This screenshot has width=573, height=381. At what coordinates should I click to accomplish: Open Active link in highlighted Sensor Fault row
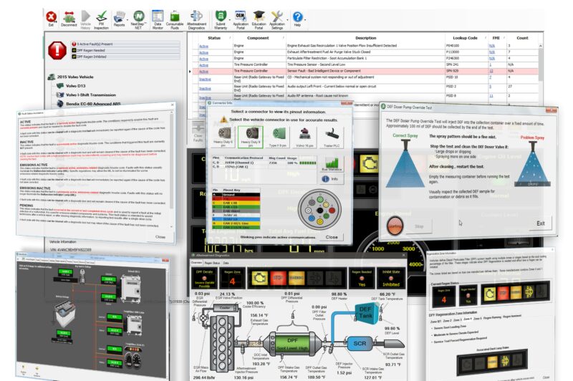(x=203, y=72)
